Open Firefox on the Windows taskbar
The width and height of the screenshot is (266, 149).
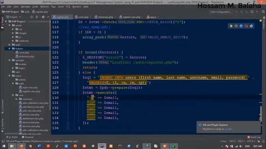click(x=21, y=146)
